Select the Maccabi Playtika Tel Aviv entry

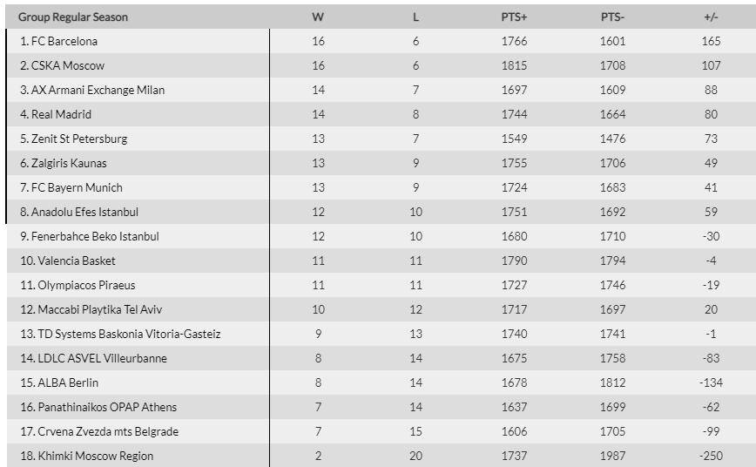(x=100, y=309)
